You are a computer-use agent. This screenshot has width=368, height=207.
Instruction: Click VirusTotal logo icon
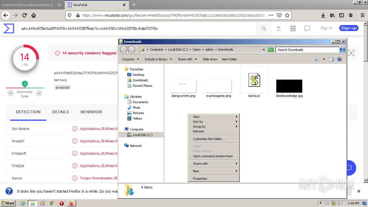pyautogui.click(x=9, y=28)
